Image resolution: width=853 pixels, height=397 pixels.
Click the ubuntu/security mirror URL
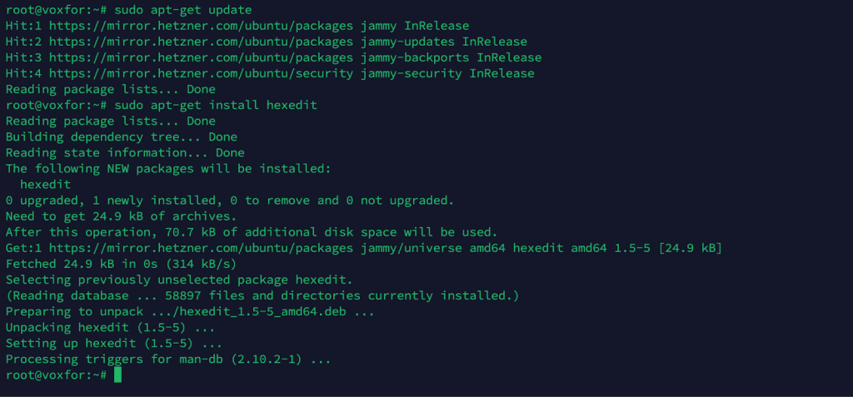tap(201, 73)
